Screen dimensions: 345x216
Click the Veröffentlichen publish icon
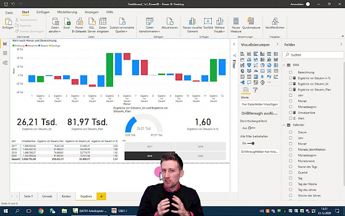click(x=274, y=22)
